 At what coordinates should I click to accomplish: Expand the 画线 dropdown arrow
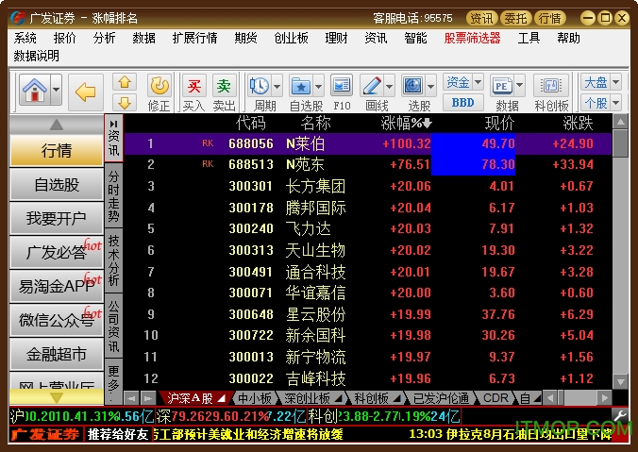click(389, 86)
